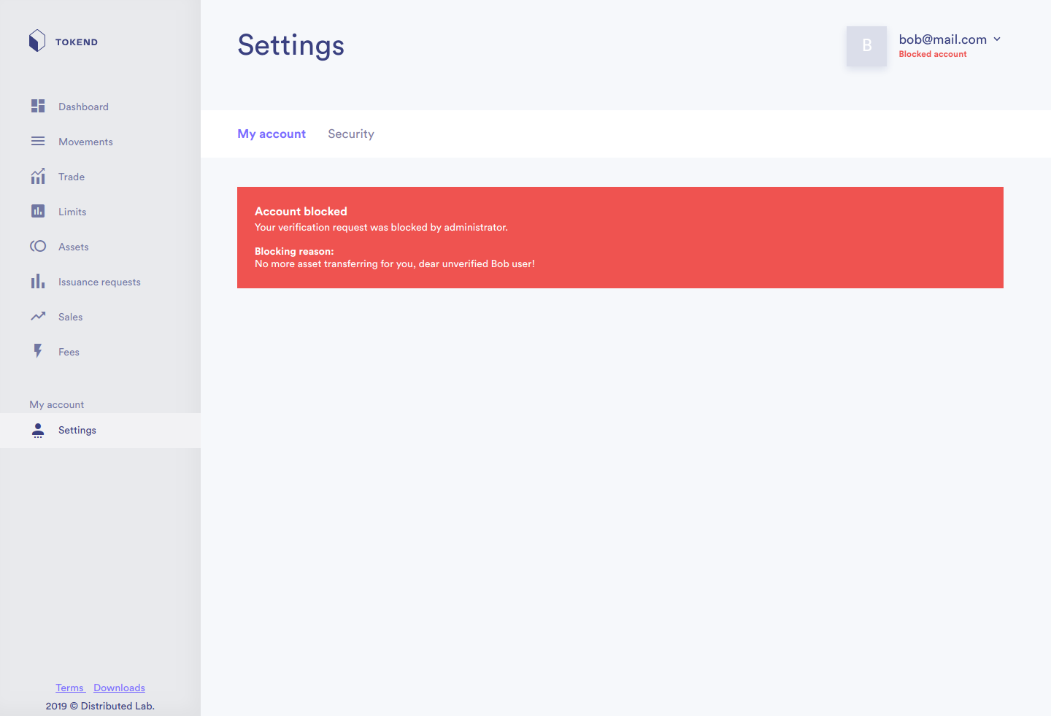Click the Movements lines icon
This screenshot has height=716, width=1051.
(38, 141)
